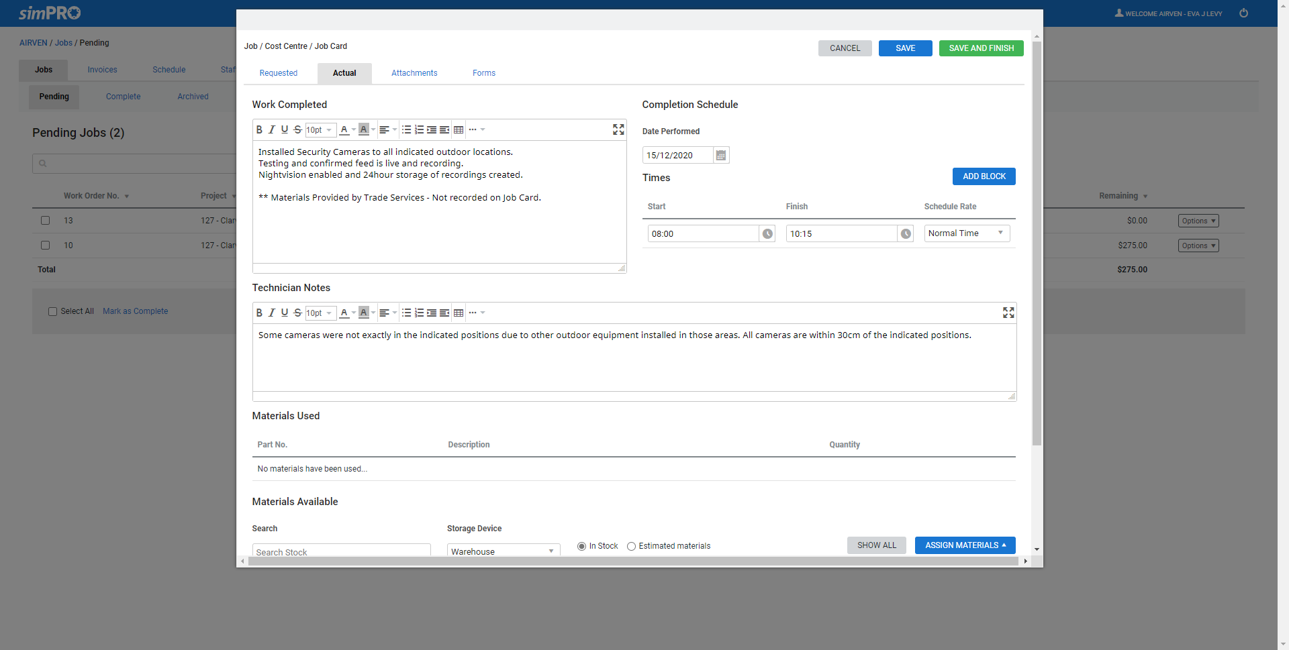
Task: Click the dialog vertical scrollbar
Action: coord(1037,244)
